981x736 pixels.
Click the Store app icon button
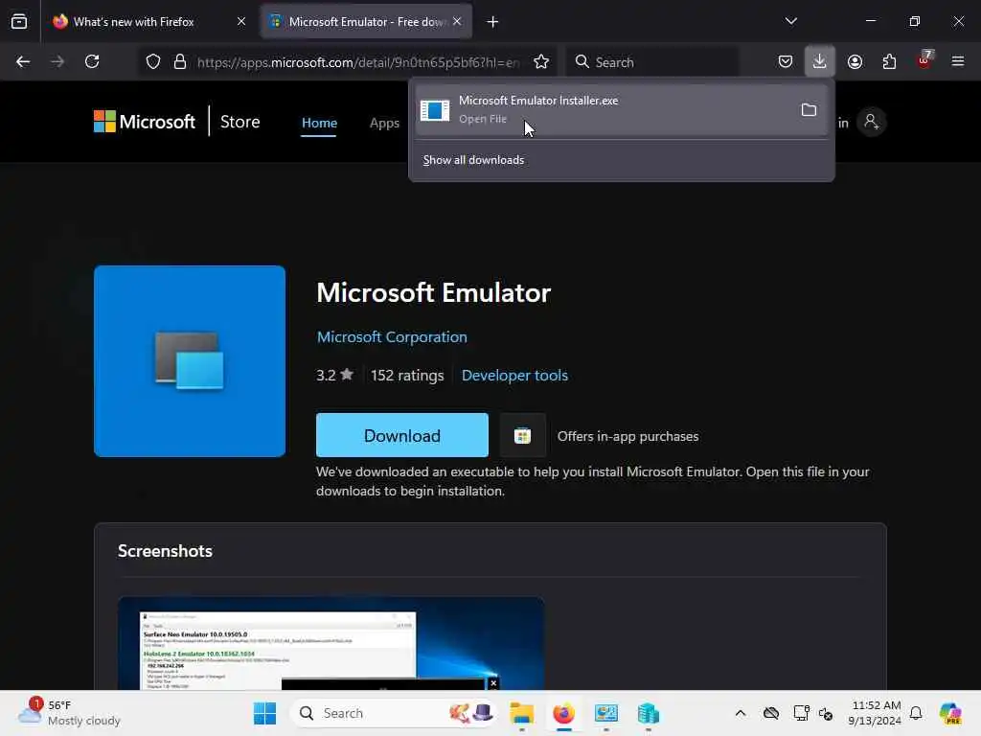coord(522,436)
